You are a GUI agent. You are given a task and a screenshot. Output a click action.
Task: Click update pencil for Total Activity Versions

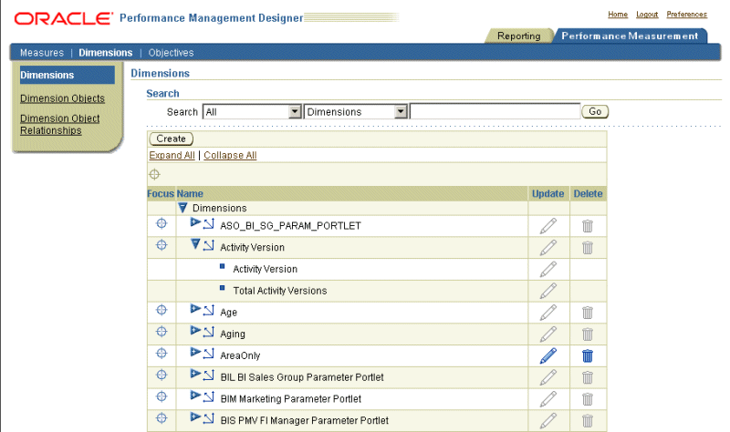point(548,291)
